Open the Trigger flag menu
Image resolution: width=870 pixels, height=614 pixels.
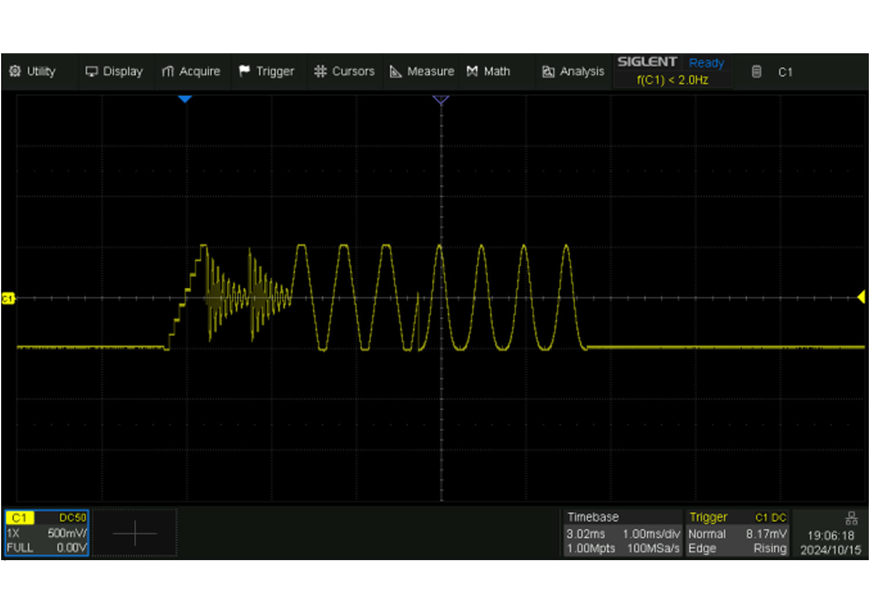[244, 71]
